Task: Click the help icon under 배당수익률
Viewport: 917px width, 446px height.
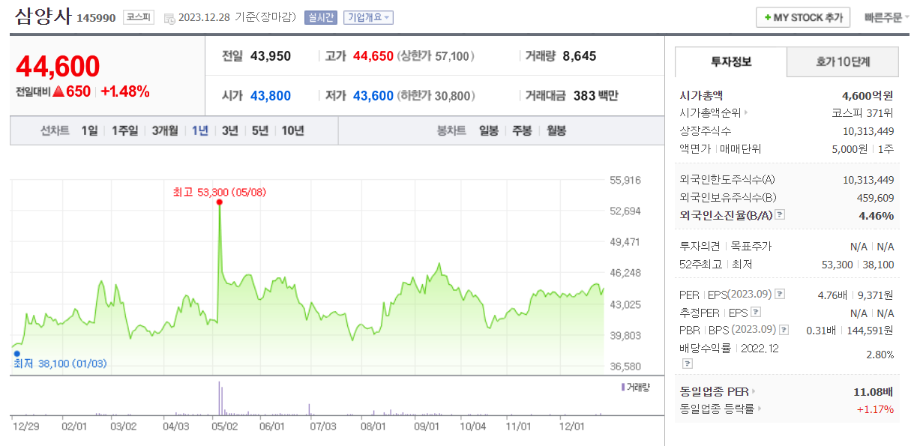Action: 686,364
